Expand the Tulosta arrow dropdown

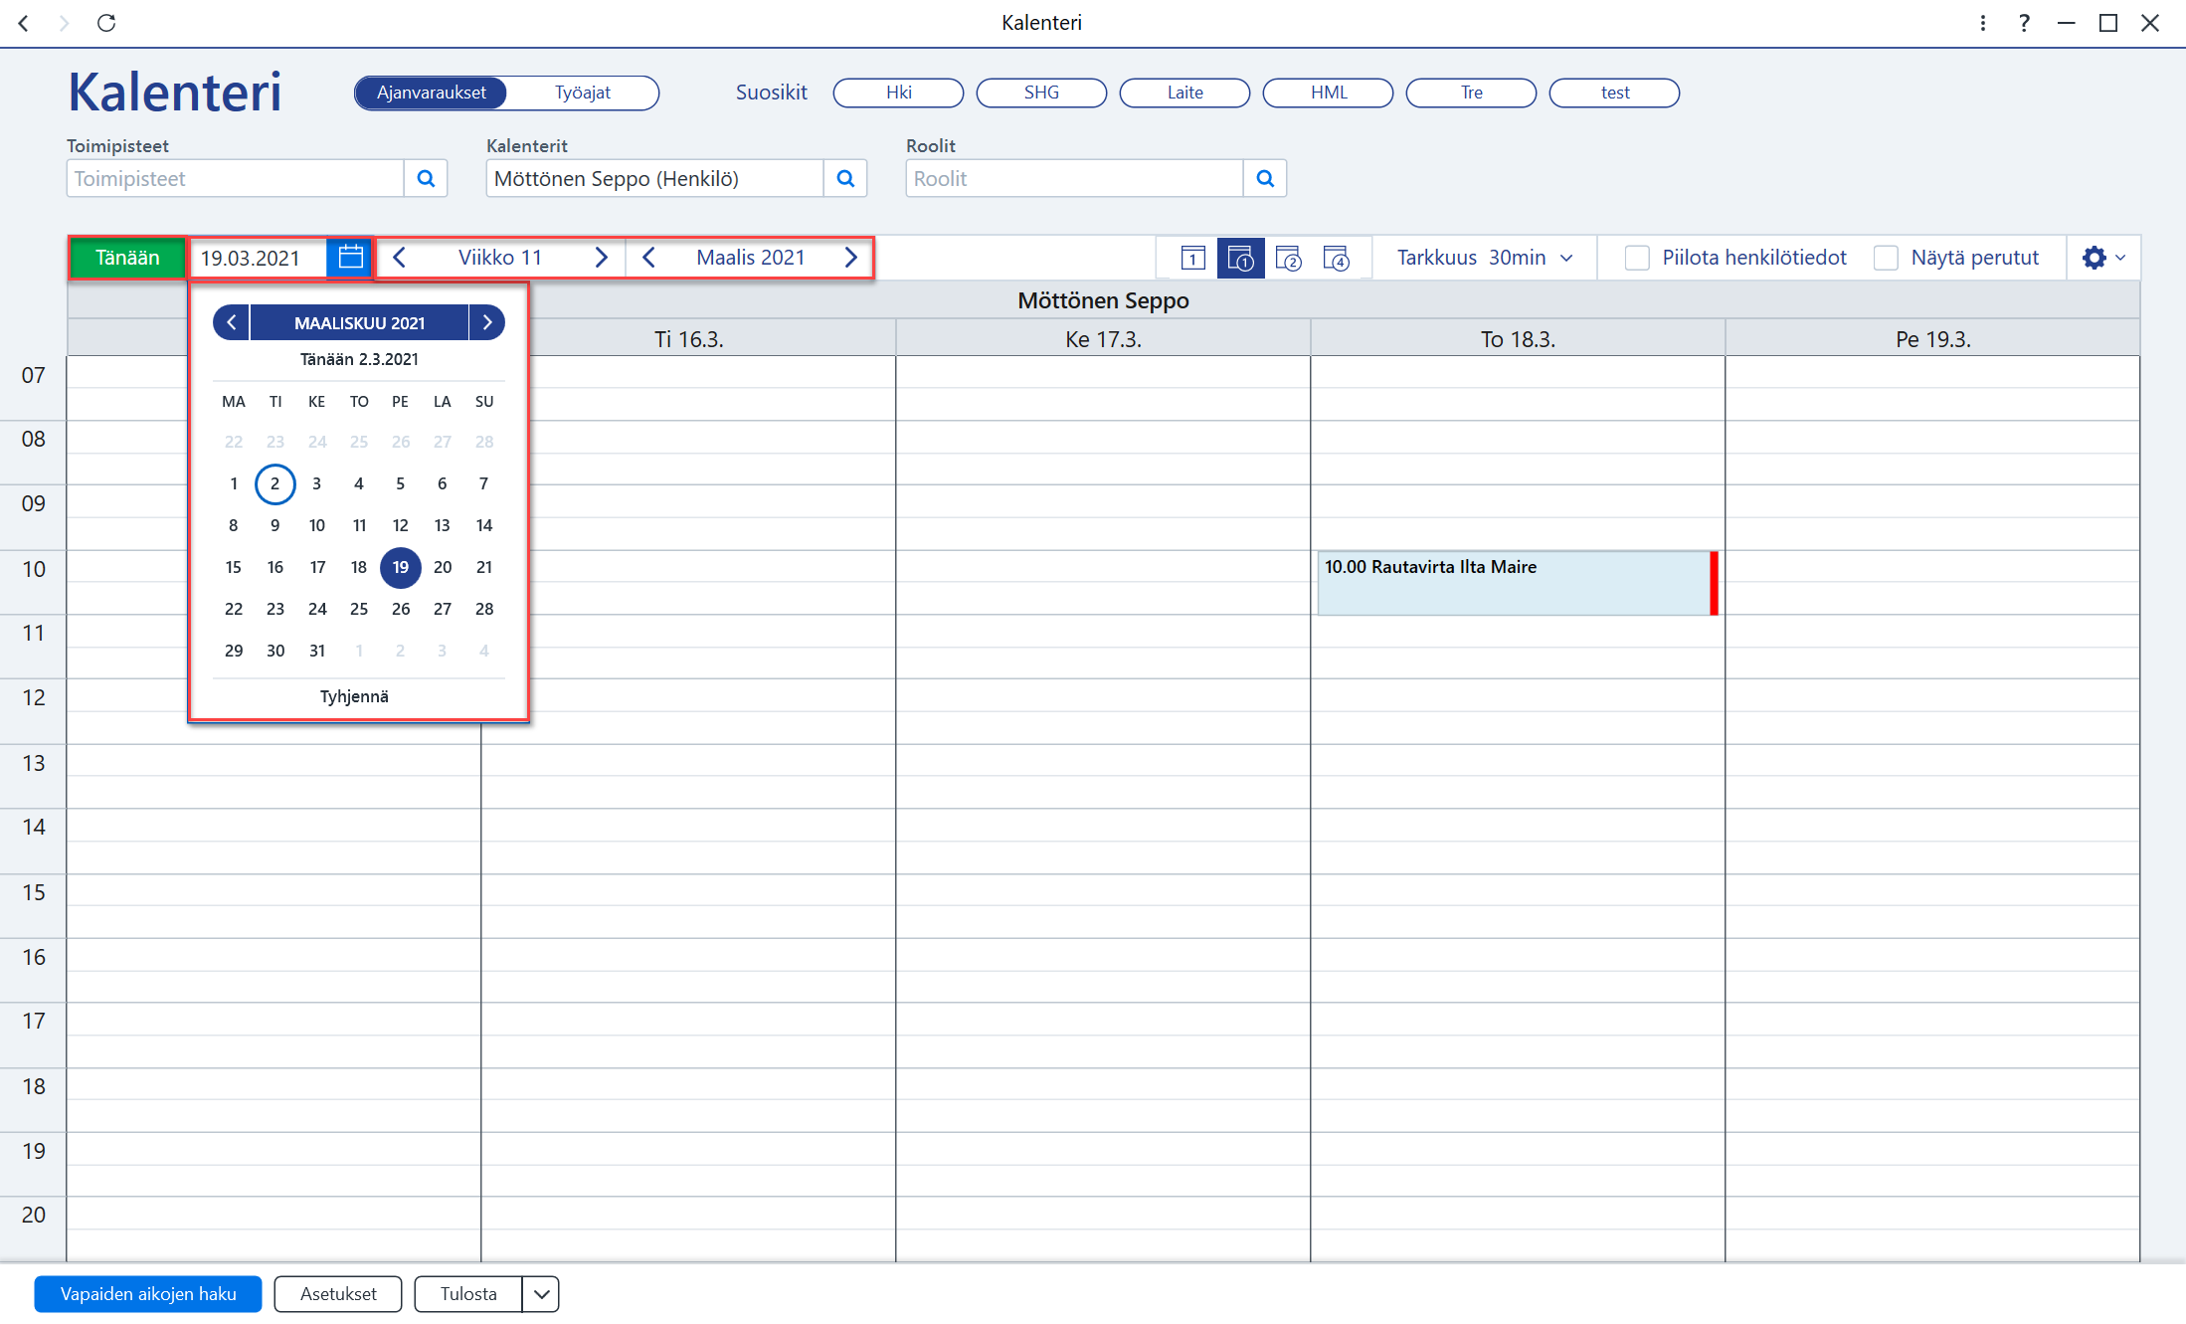(x=541, y=1294)
